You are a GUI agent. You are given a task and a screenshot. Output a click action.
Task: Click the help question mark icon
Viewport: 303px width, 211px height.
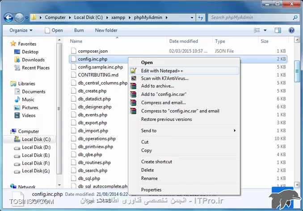(291, 30)
